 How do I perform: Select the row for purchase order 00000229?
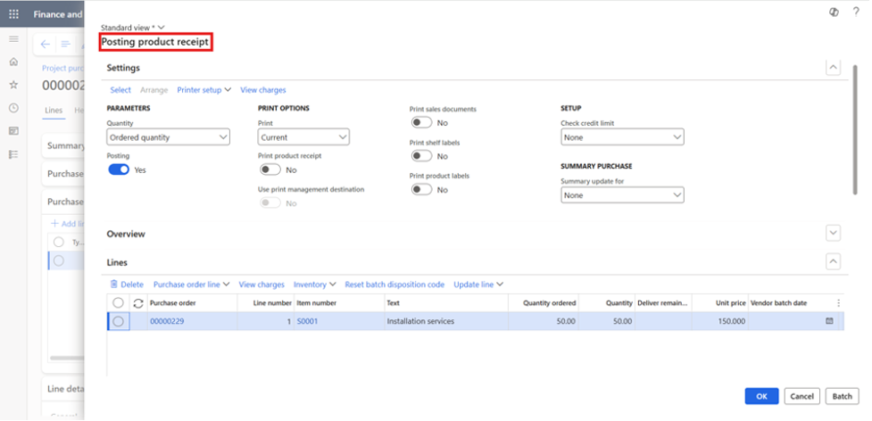pos(119,321)
